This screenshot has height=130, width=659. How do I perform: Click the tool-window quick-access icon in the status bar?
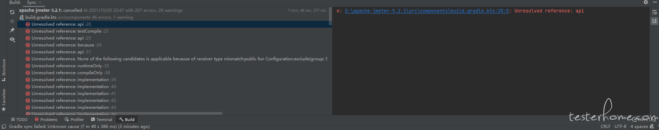coord(4,127)
